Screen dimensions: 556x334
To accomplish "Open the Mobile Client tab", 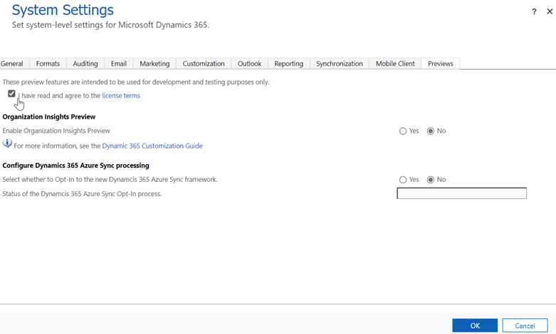I will 395,64.
